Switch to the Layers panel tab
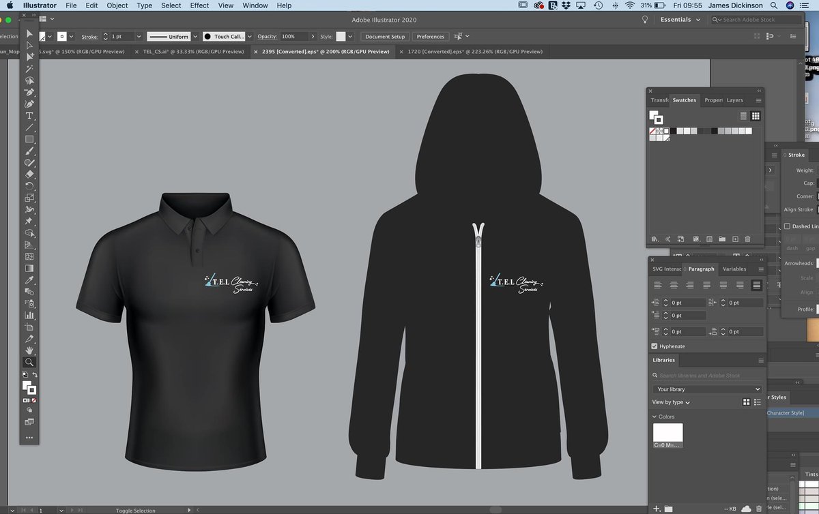This screenshot has height=514, width=819. [734, 100]
